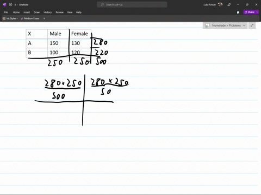The image size is (261, 195).
Task: Click the back navigation arrow icon
Action: [x=10, y=4]
